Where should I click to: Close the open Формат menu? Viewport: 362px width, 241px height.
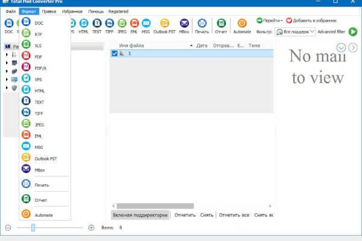point(29,11)
